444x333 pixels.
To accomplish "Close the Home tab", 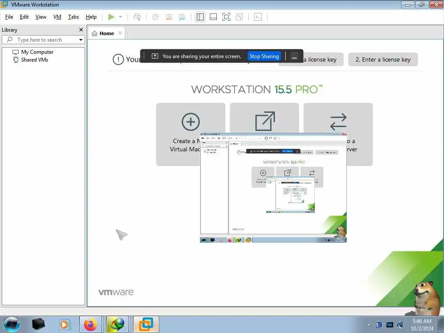I will pos(120,33).
